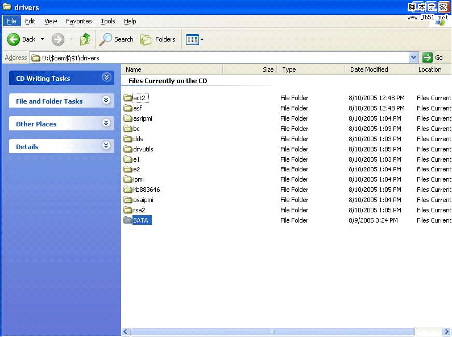This screenshot has width=452, height=337.
Task: Select the asripmi folder icon
Action: pyautogui.click(x=128, y=118)
